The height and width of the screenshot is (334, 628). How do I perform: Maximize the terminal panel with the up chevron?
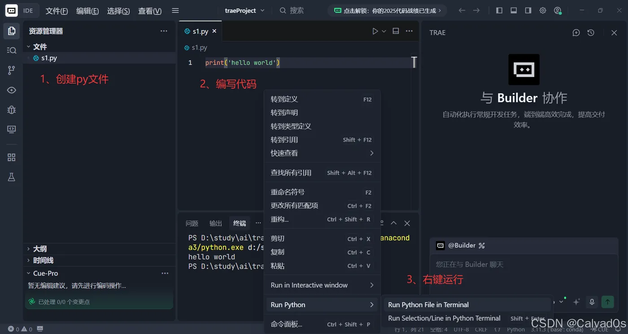pyautogui.click(x=393, y=223)
